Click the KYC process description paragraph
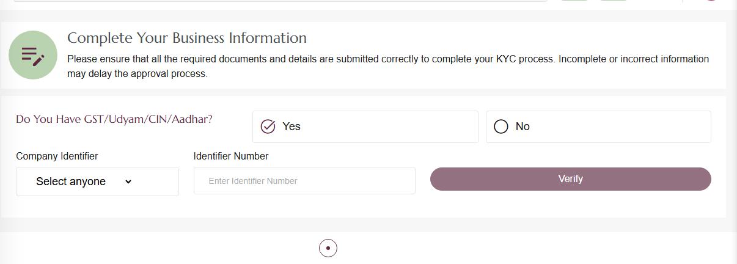The width and height of the screenshot is (737, 264). click(388, 67)
